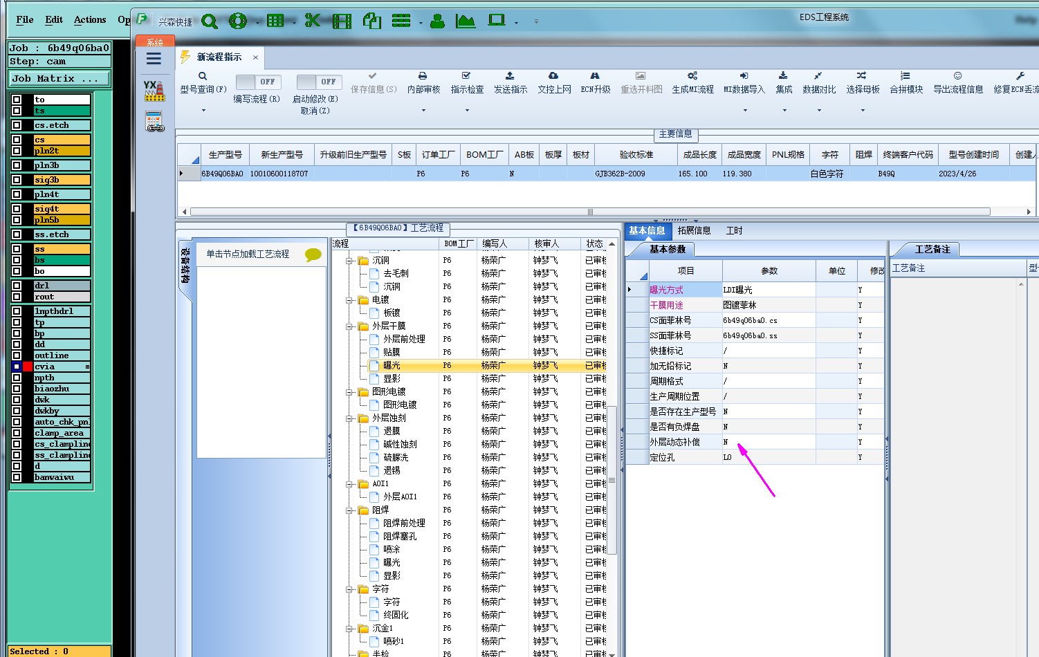Select the green scissors icon
The height and width of the screenshot is (657, 1039).
pos(313,21)
